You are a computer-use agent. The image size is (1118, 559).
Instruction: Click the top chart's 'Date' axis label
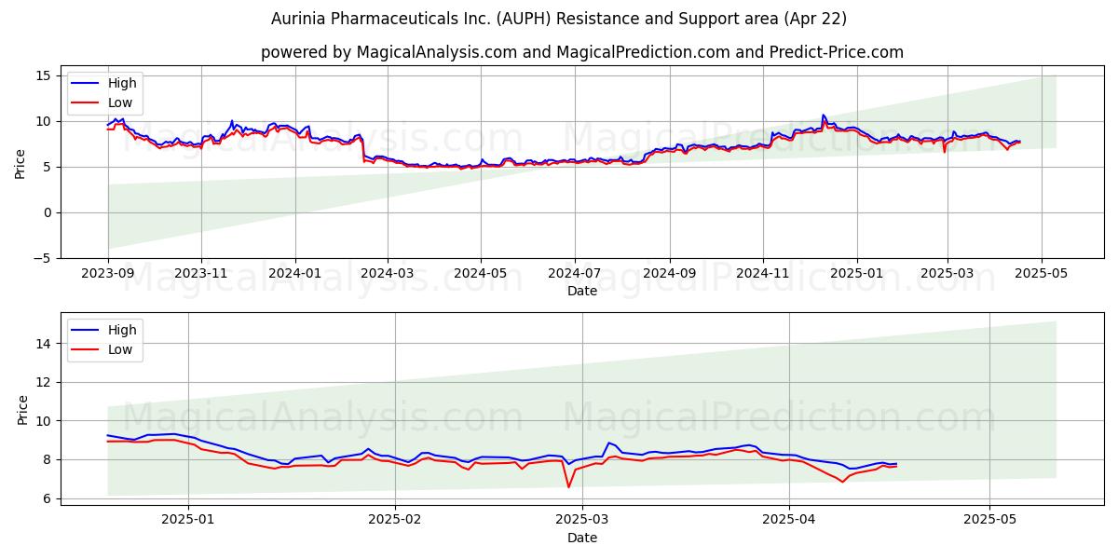pyautogui.click(x=582, y=291)
